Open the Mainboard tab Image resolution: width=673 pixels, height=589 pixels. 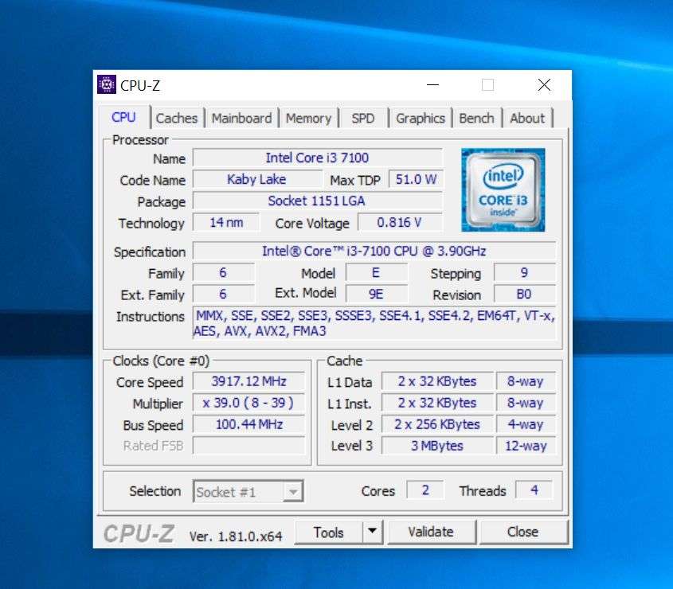(x=241, y=119)
